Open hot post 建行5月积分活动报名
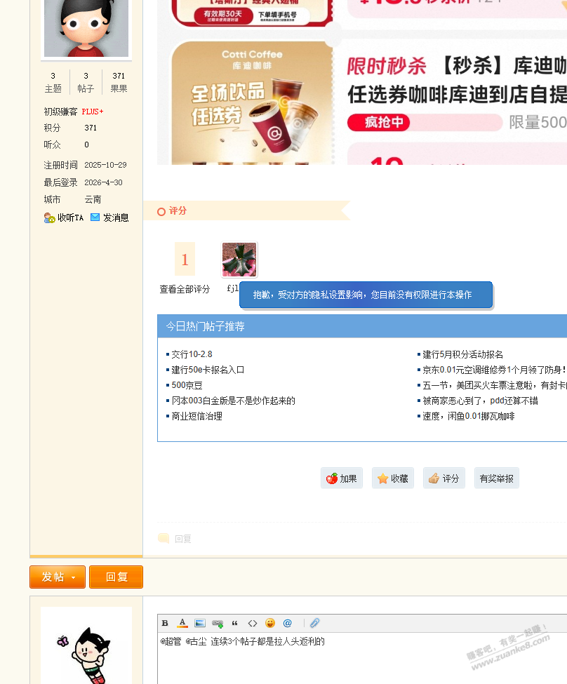 click(x=462, y=354)
